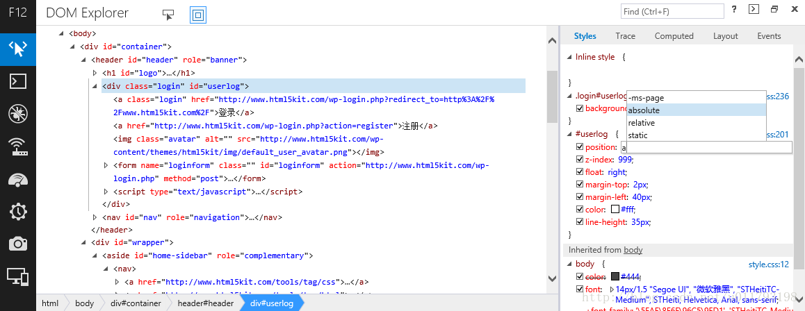Screen dimensions: 805x311
Task: Click the F12 logo button
Action: [x=17, y=12]
